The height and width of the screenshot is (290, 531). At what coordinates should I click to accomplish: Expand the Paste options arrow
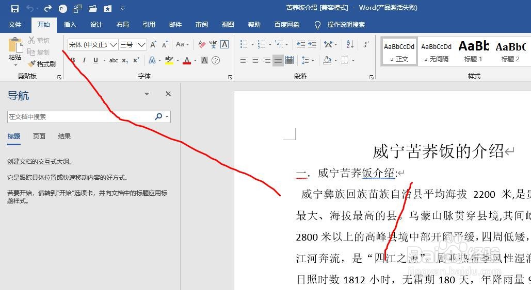point(15,64)
